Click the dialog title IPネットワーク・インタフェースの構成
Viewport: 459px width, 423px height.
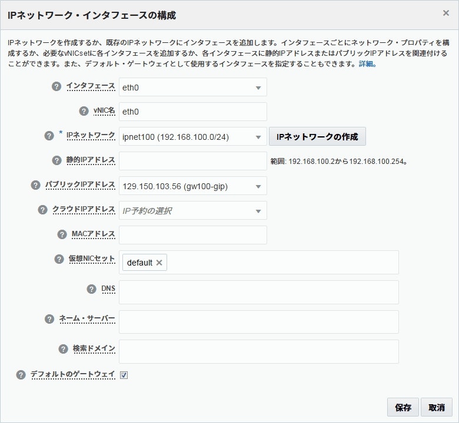click(x=92, y=15)
